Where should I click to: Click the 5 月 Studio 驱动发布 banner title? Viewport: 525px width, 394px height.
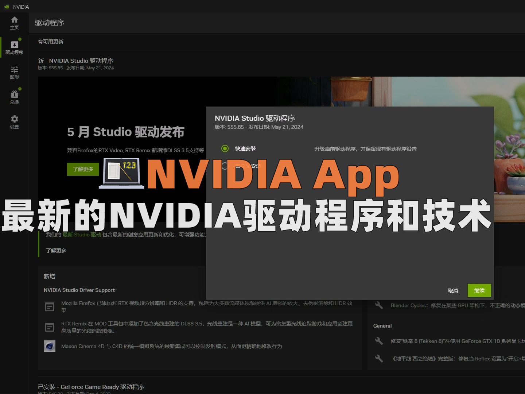point(126,132)
